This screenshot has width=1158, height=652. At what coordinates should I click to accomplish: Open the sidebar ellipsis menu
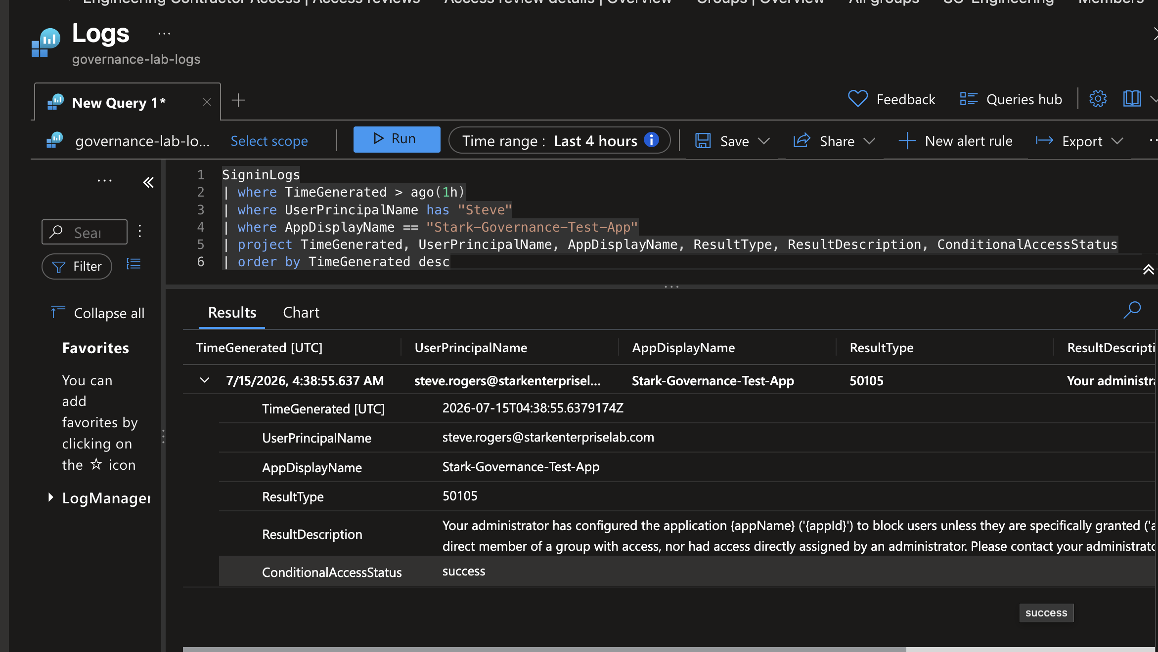tap(104, 181)
